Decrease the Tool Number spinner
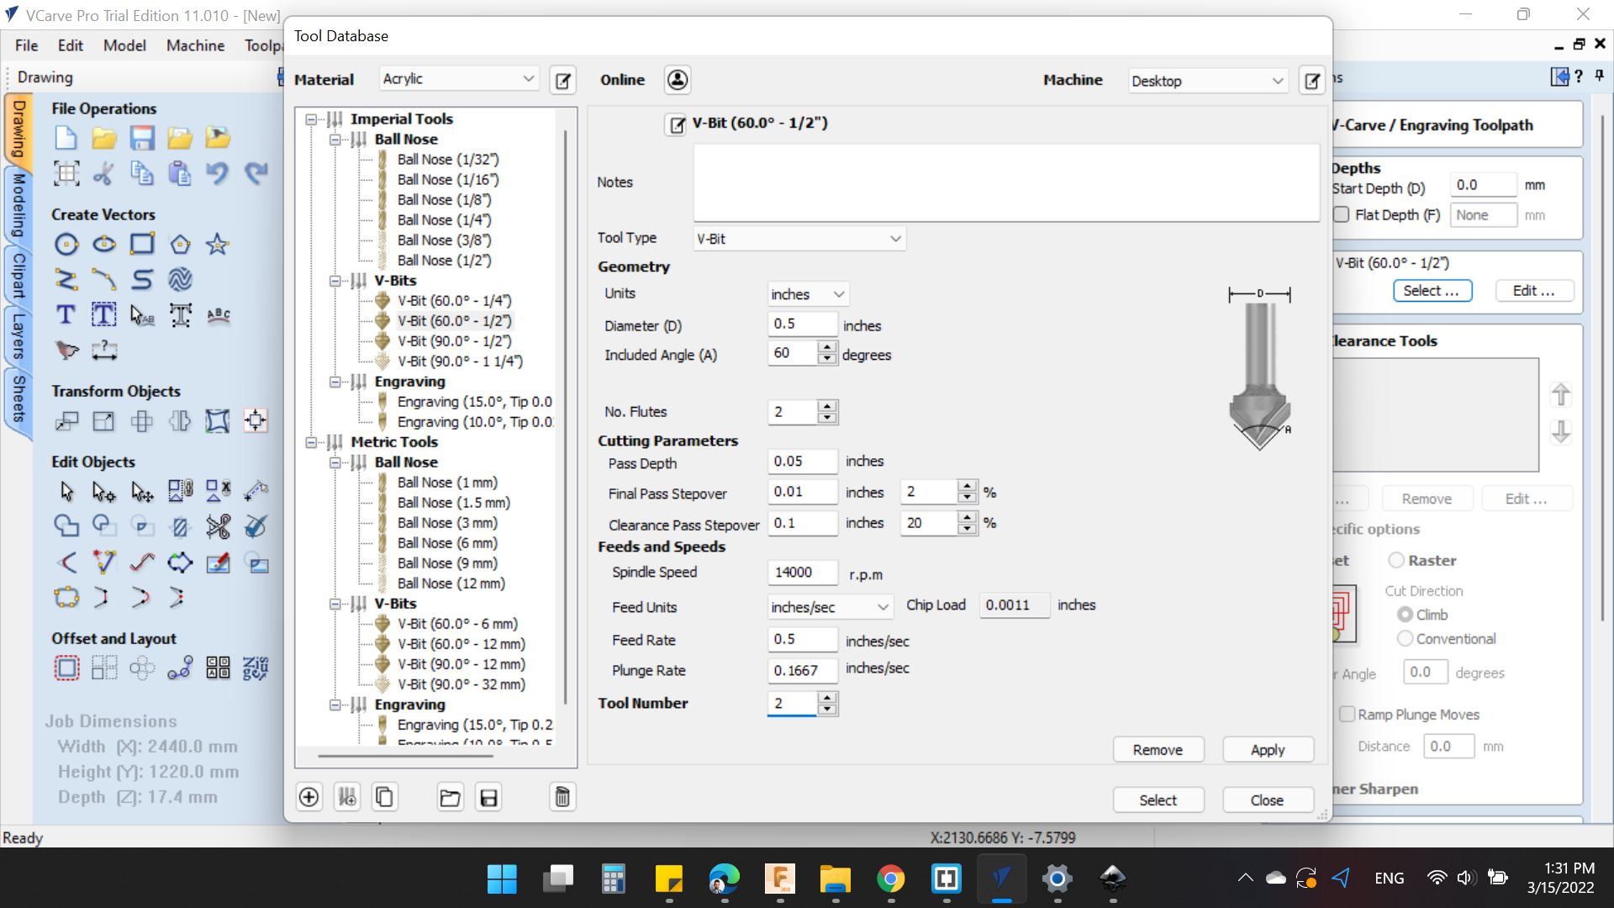This screenshot has height=908, width=1614. [827, 710]
